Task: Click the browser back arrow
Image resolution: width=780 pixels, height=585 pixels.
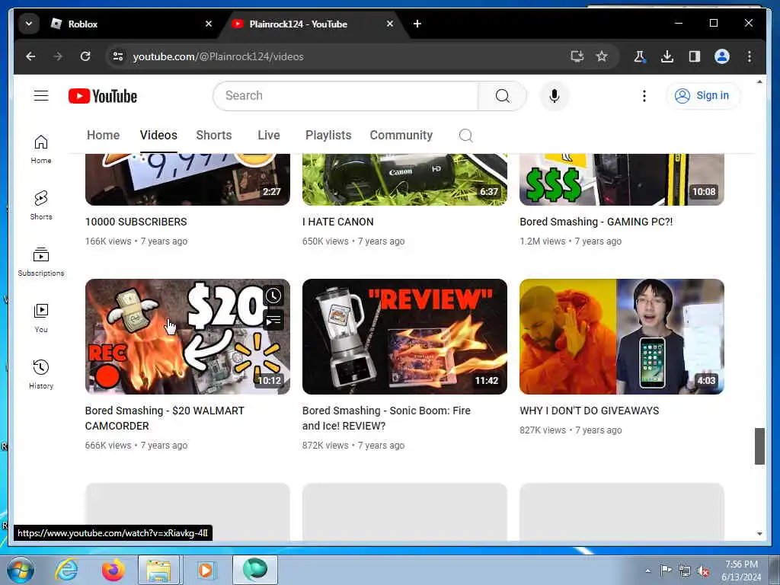Action: point(30,56)
